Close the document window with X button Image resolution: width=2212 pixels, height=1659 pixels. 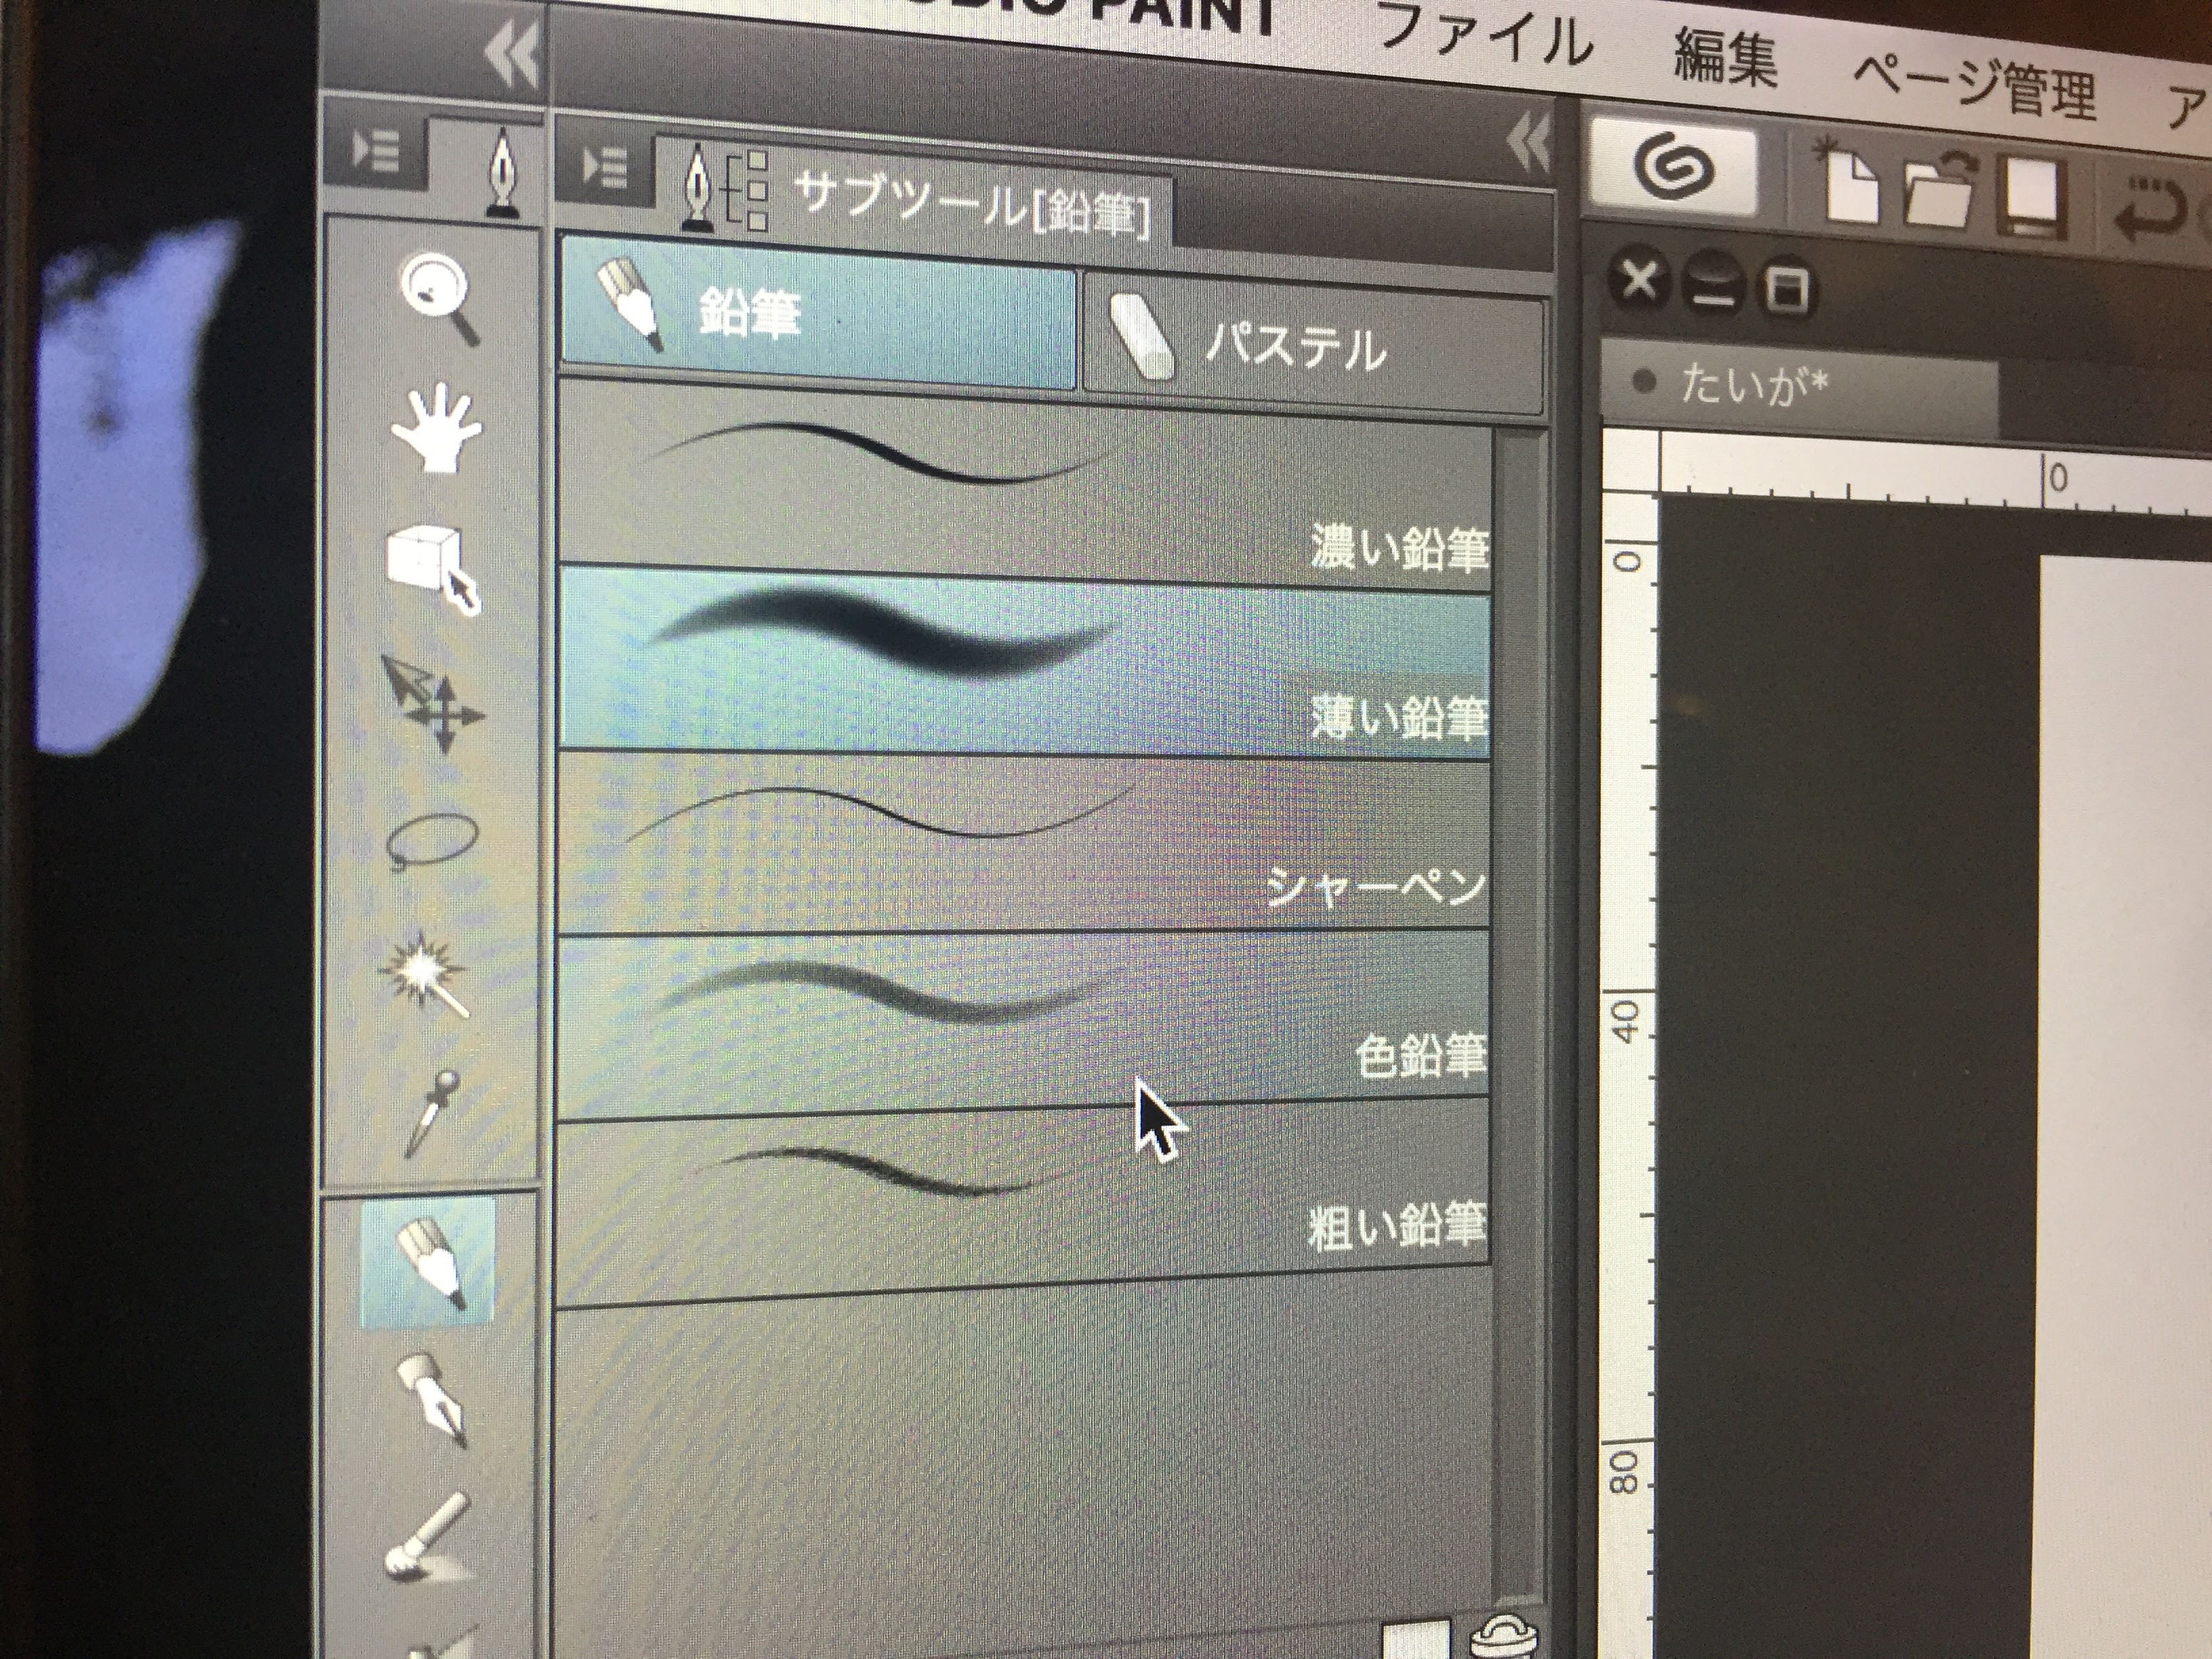point(1638,278)
